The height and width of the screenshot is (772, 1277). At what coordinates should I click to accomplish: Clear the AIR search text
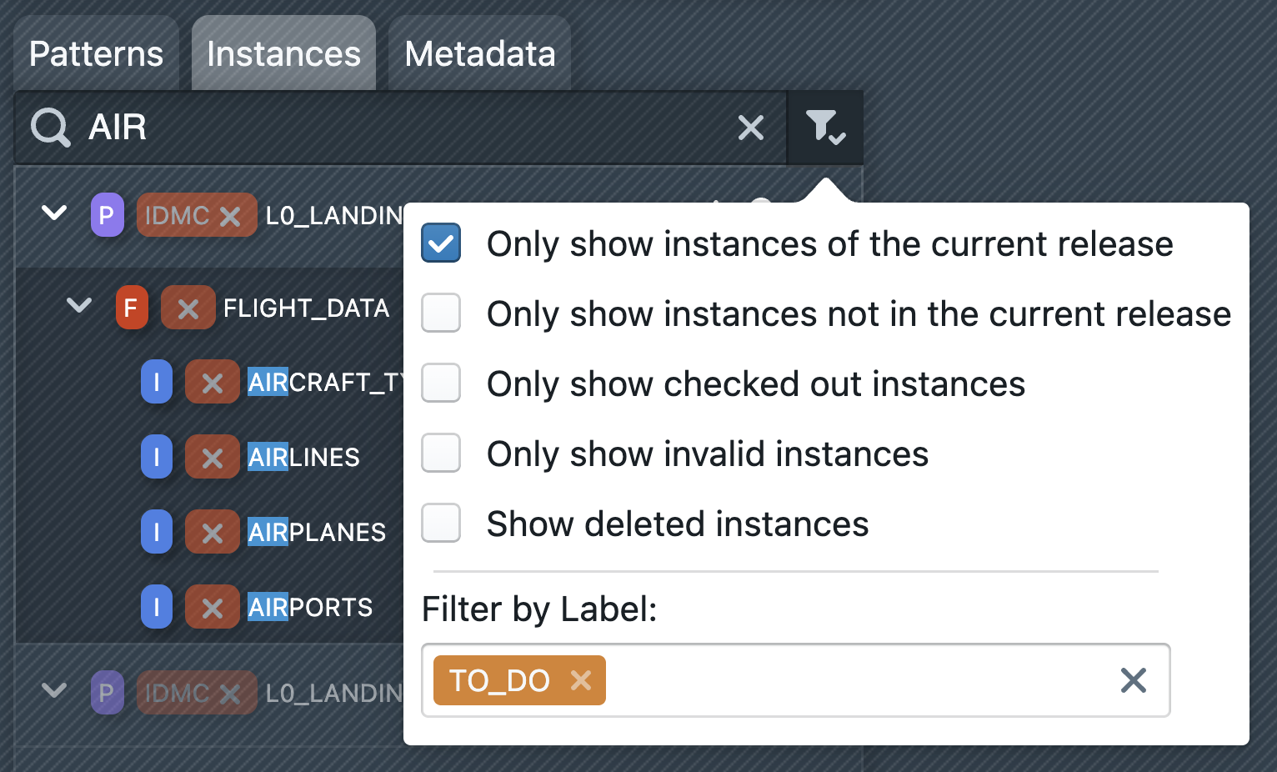point(750,128)
